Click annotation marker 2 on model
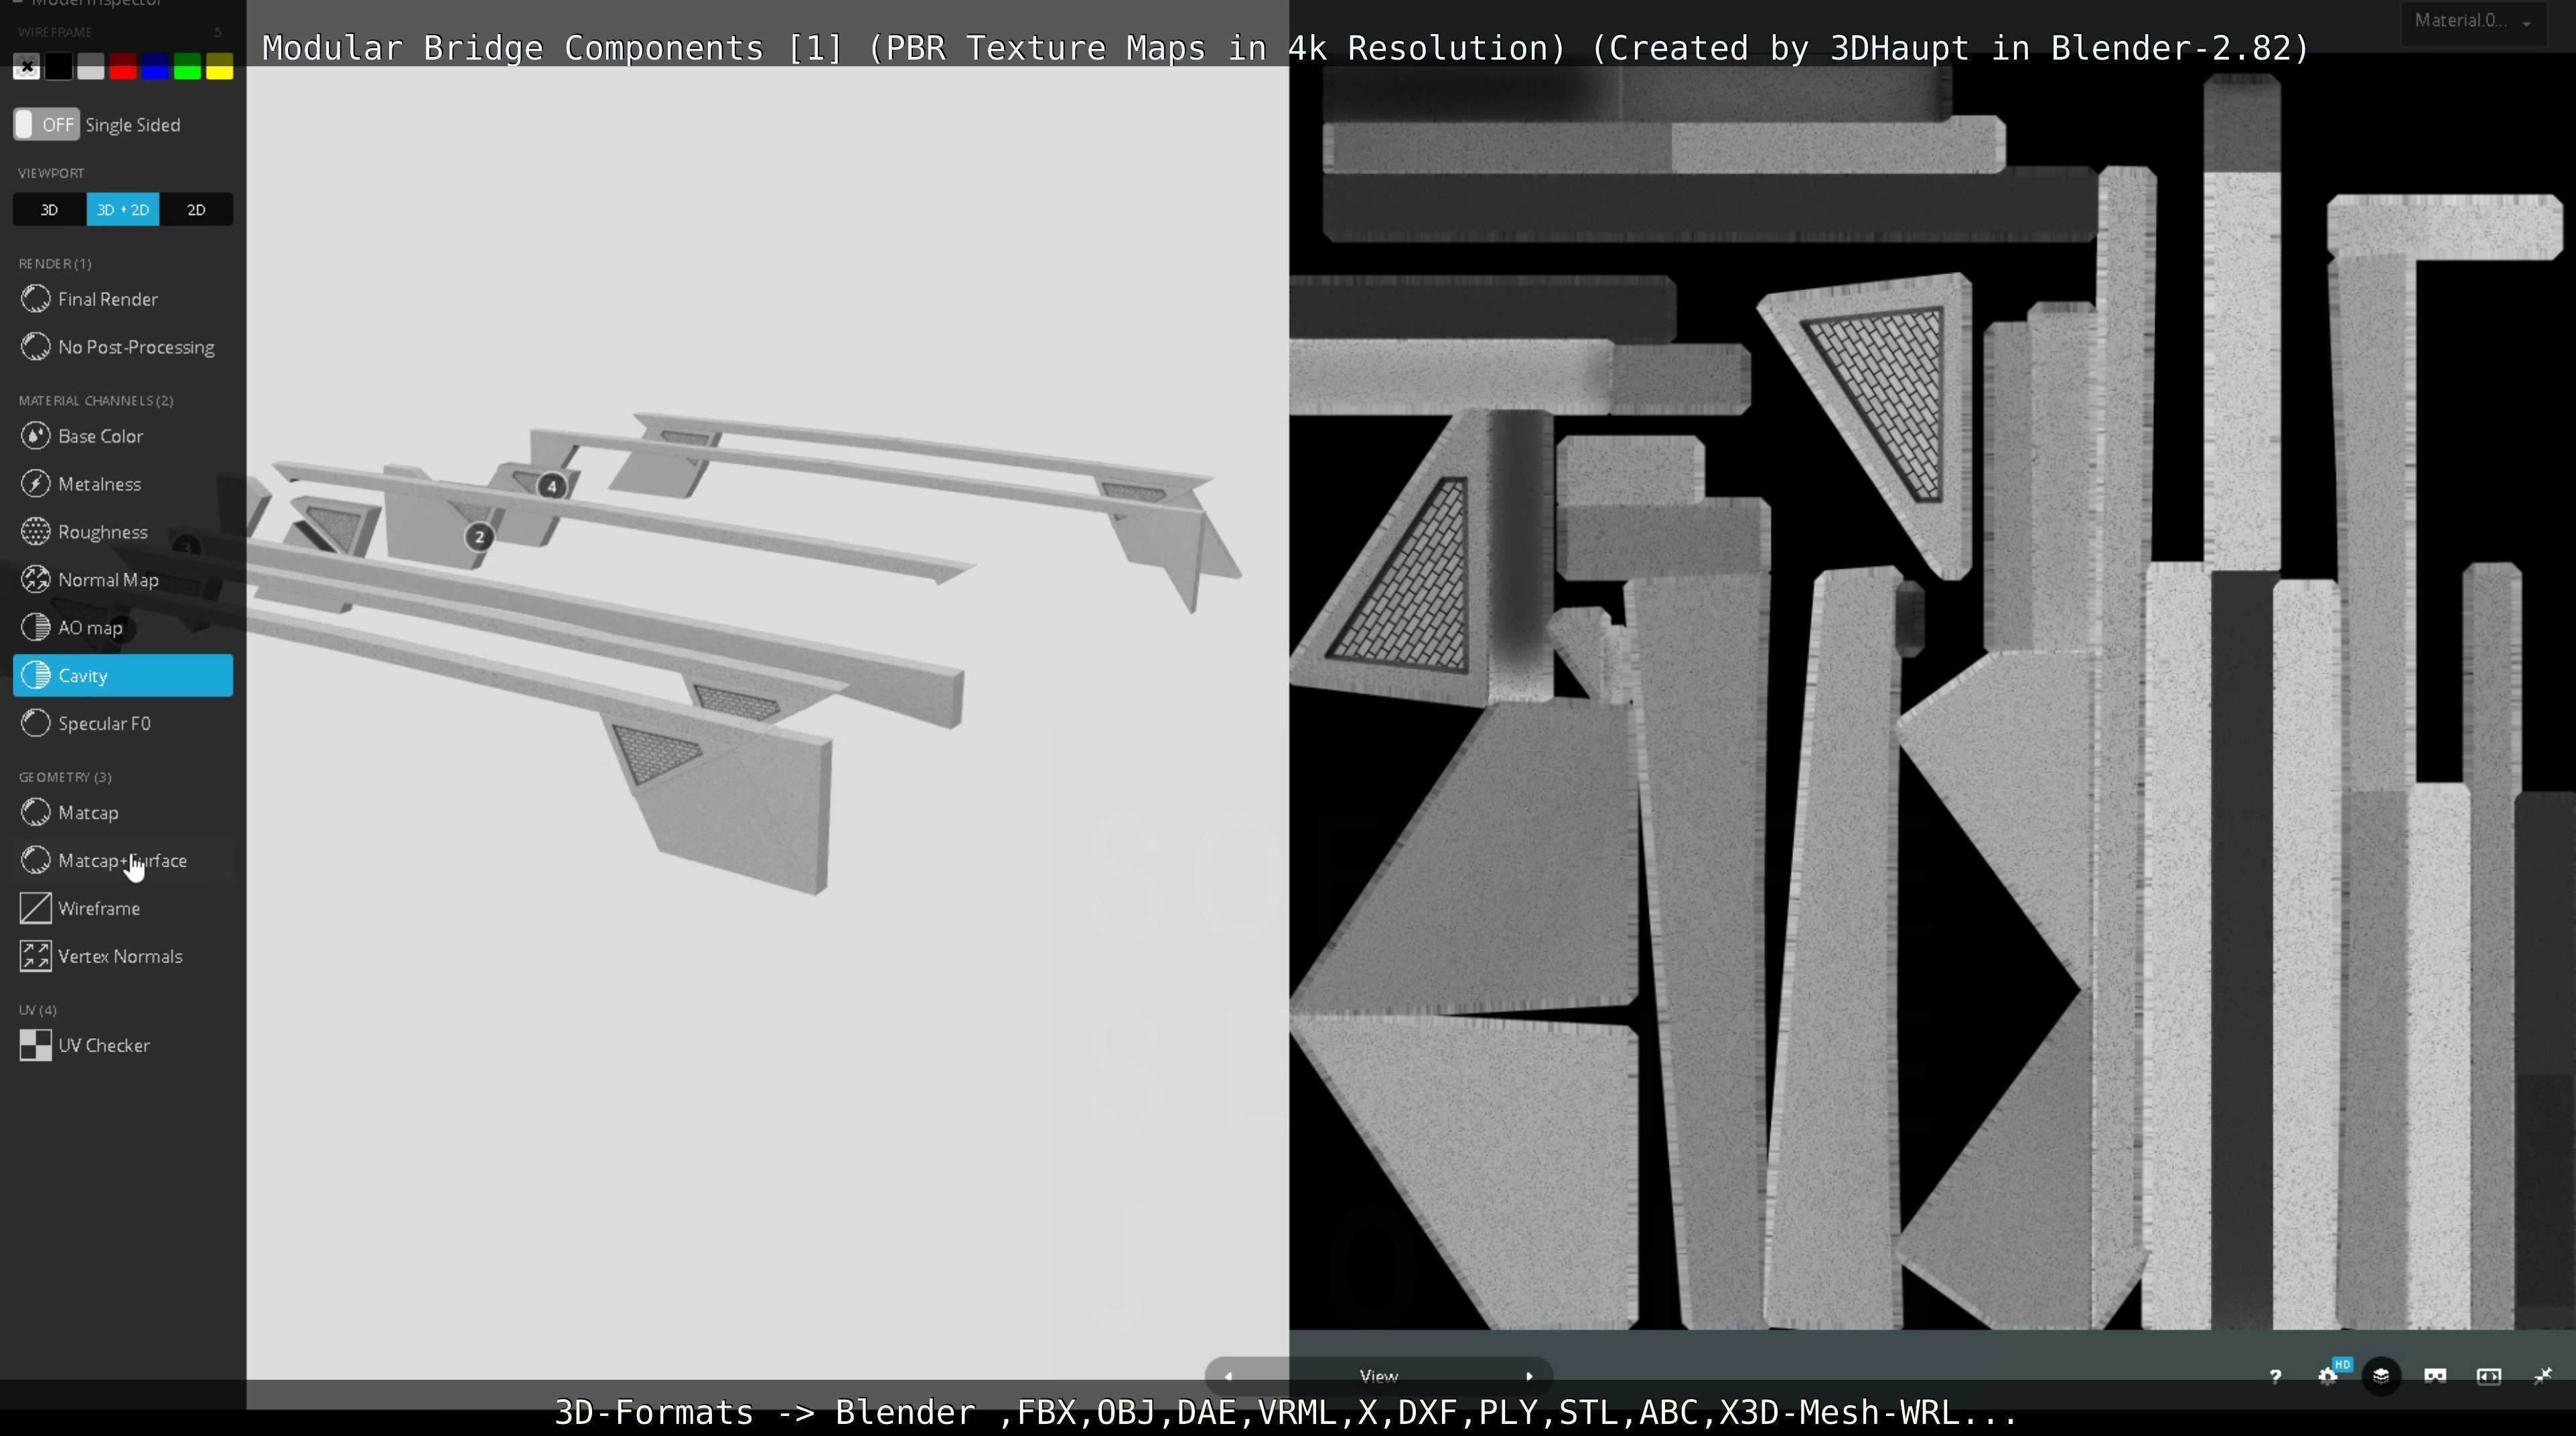Image resolution: width=2576 pixels, height=1436 pixels. coord(479,537)
